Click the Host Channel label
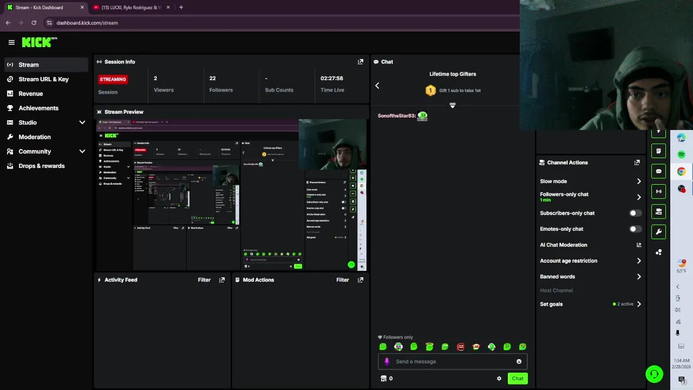 pos(556,290)
